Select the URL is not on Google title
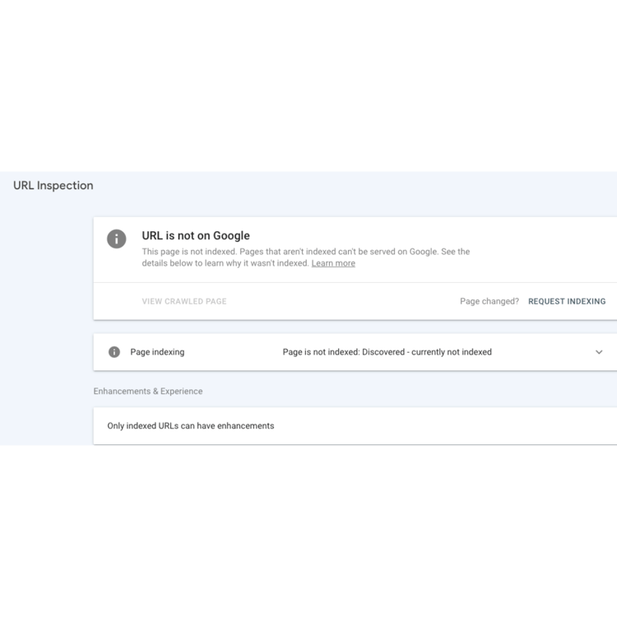This screenshot has height=617, width=617. click(x=196, y=236)
